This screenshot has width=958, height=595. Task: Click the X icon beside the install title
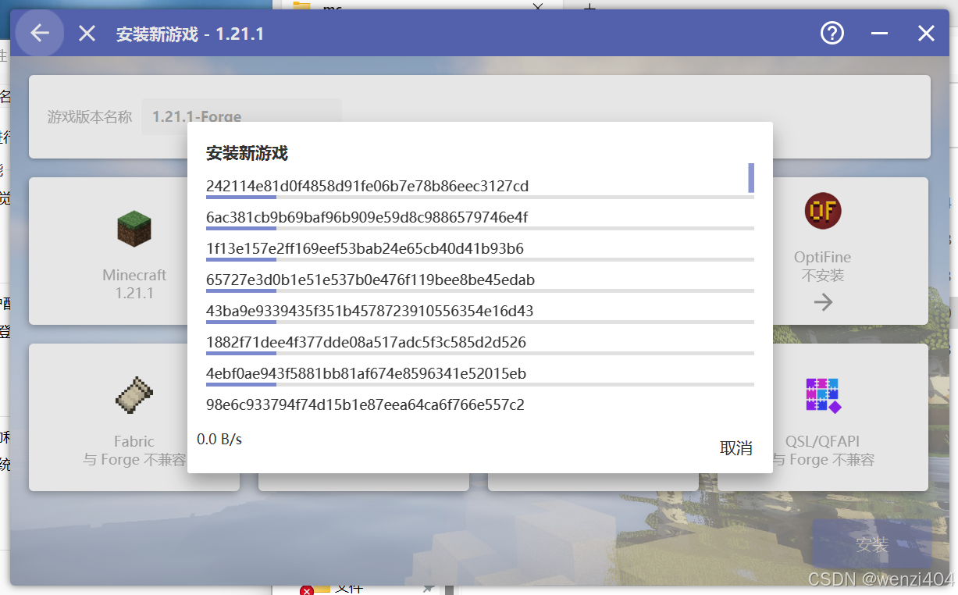tap(87, 34)
